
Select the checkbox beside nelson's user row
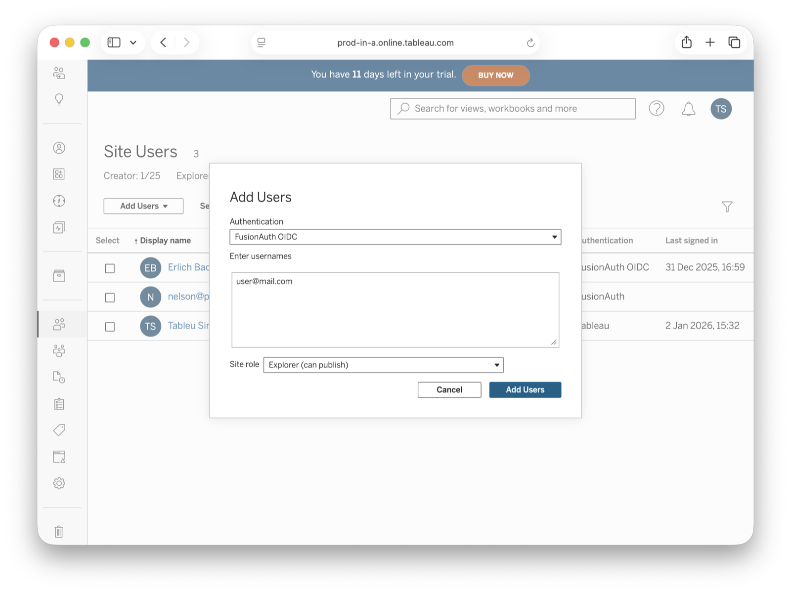[x=109, y=297]
